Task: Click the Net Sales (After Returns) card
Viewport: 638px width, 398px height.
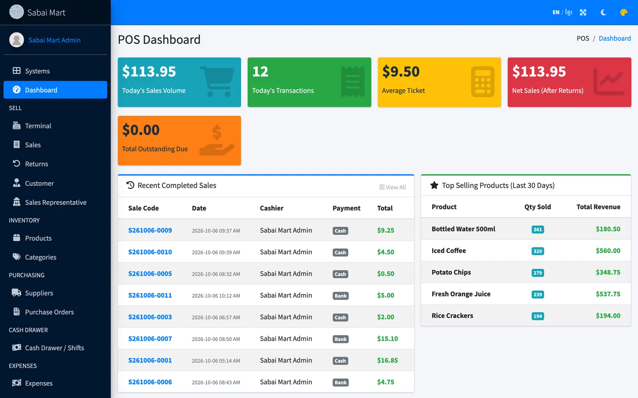Action: click(x=569, y=82)
